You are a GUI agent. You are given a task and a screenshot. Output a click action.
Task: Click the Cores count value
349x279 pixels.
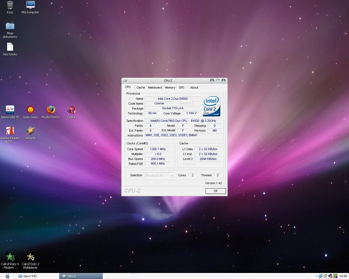(192, 175)
